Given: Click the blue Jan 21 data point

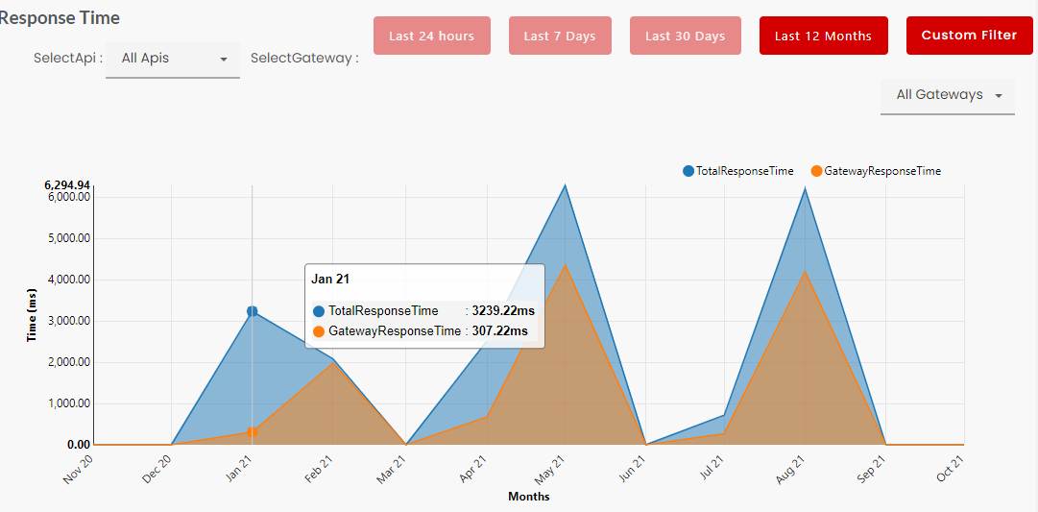Looking at the screenshot, I should click(252, 311).
